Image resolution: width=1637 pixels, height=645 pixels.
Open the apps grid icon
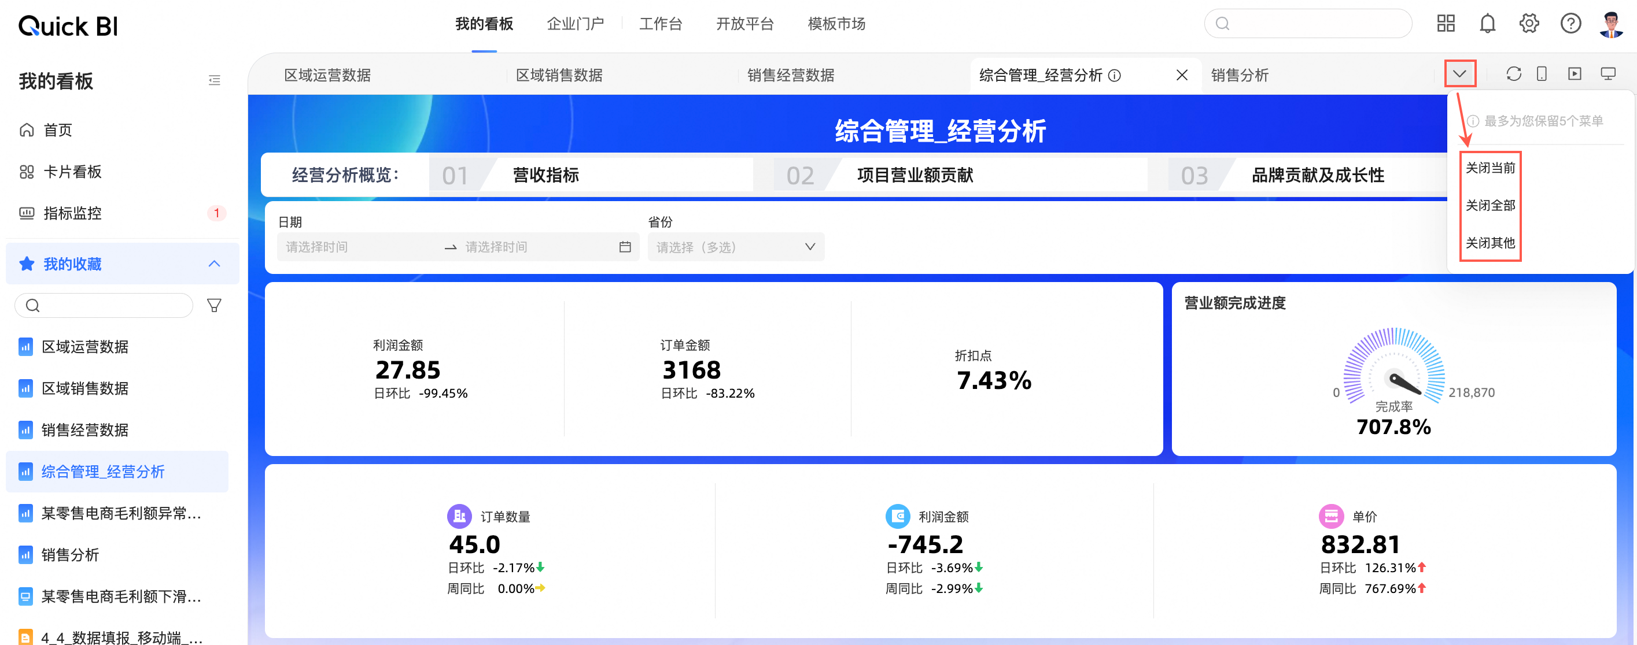point(1446,24)
